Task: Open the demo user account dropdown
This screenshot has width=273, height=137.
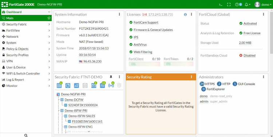Action: (x=263, y=5)
